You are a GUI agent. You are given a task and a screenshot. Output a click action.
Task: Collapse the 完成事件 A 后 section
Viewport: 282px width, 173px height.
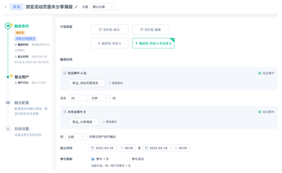point(65,73)
